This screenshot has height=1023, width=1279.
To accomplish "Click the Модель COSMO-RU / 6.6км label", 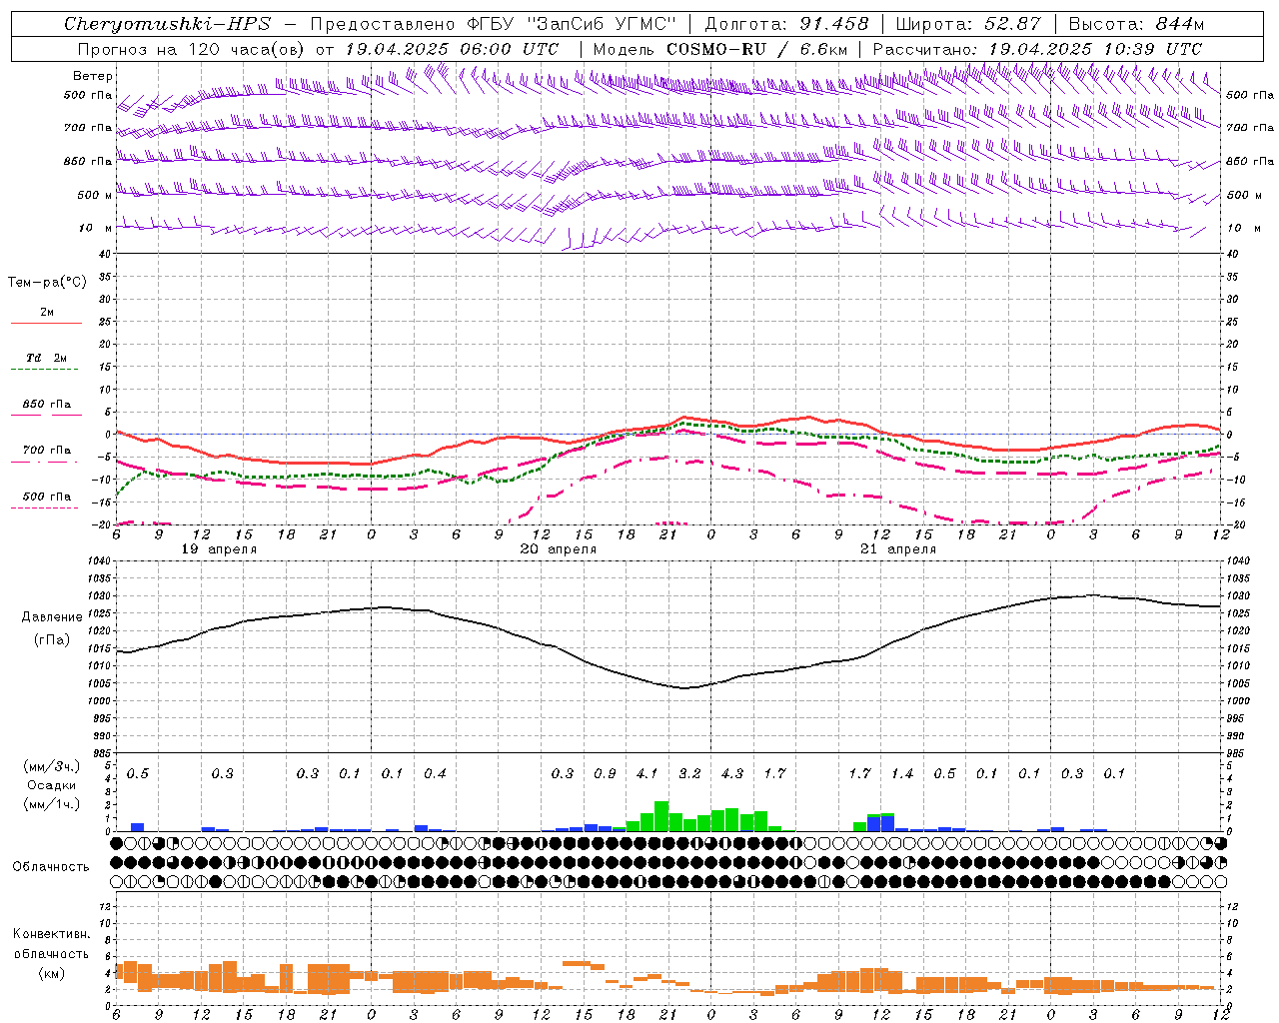I will point(719,49).
